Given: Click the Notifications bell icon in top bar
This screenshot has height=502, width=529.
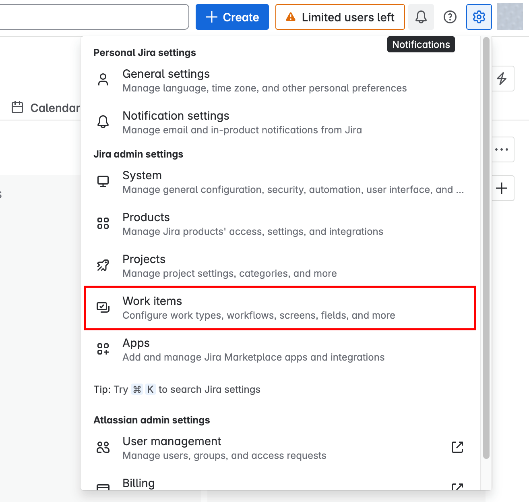Looking at the screenshot, I should (x=421, y=17).
